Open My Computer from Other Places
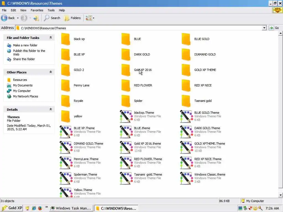 22,91
